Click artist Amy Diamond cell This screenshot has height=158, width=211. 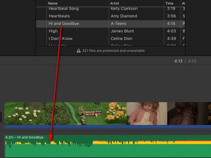click(124, 16)
